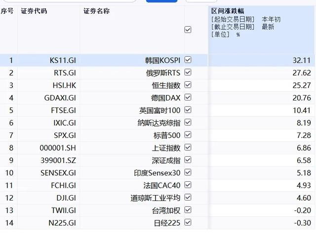Select the 4.60 value cell

261,198
